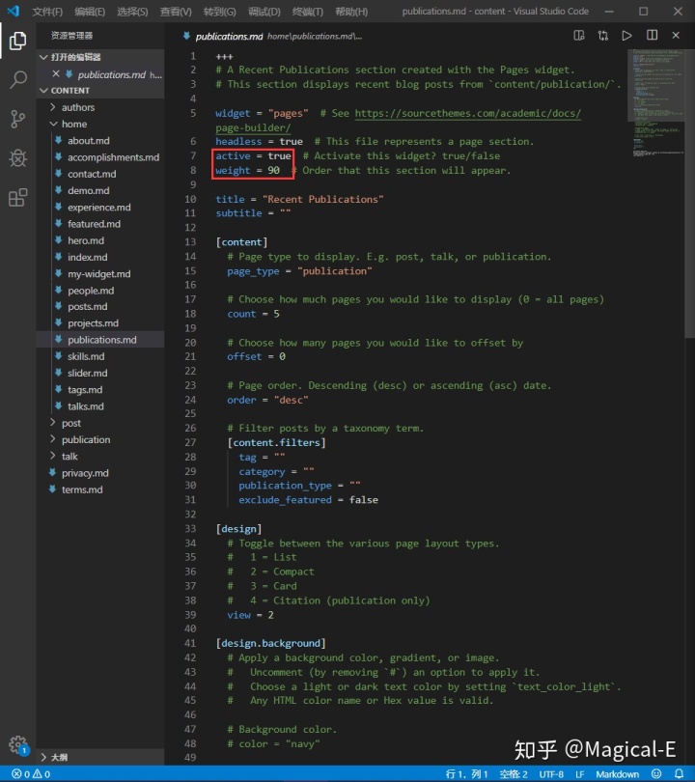Open the 查看(V) menu

176,12
